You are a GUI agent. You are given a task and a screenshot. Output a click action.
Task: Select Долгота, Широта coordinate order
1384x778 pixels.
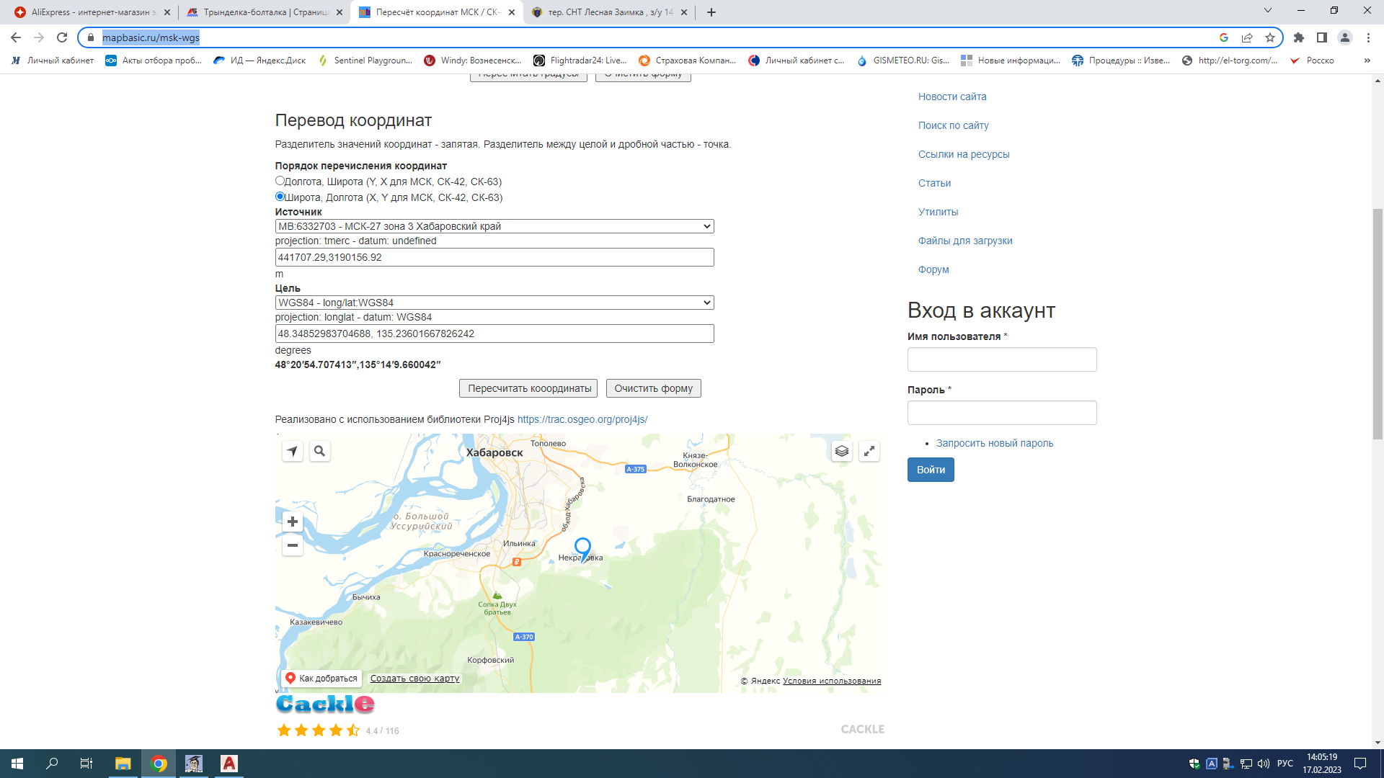[x=280, y=181]
